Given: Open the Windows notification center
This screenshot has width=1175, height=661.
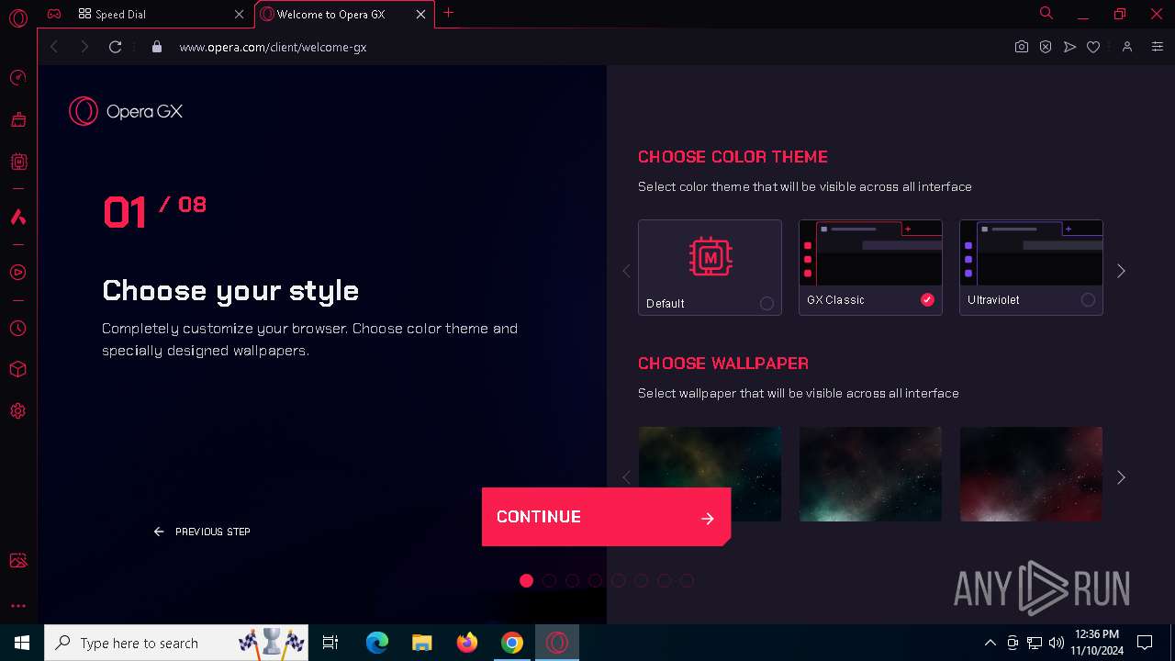Looking at the screenshot, I should click(1145, 643).
